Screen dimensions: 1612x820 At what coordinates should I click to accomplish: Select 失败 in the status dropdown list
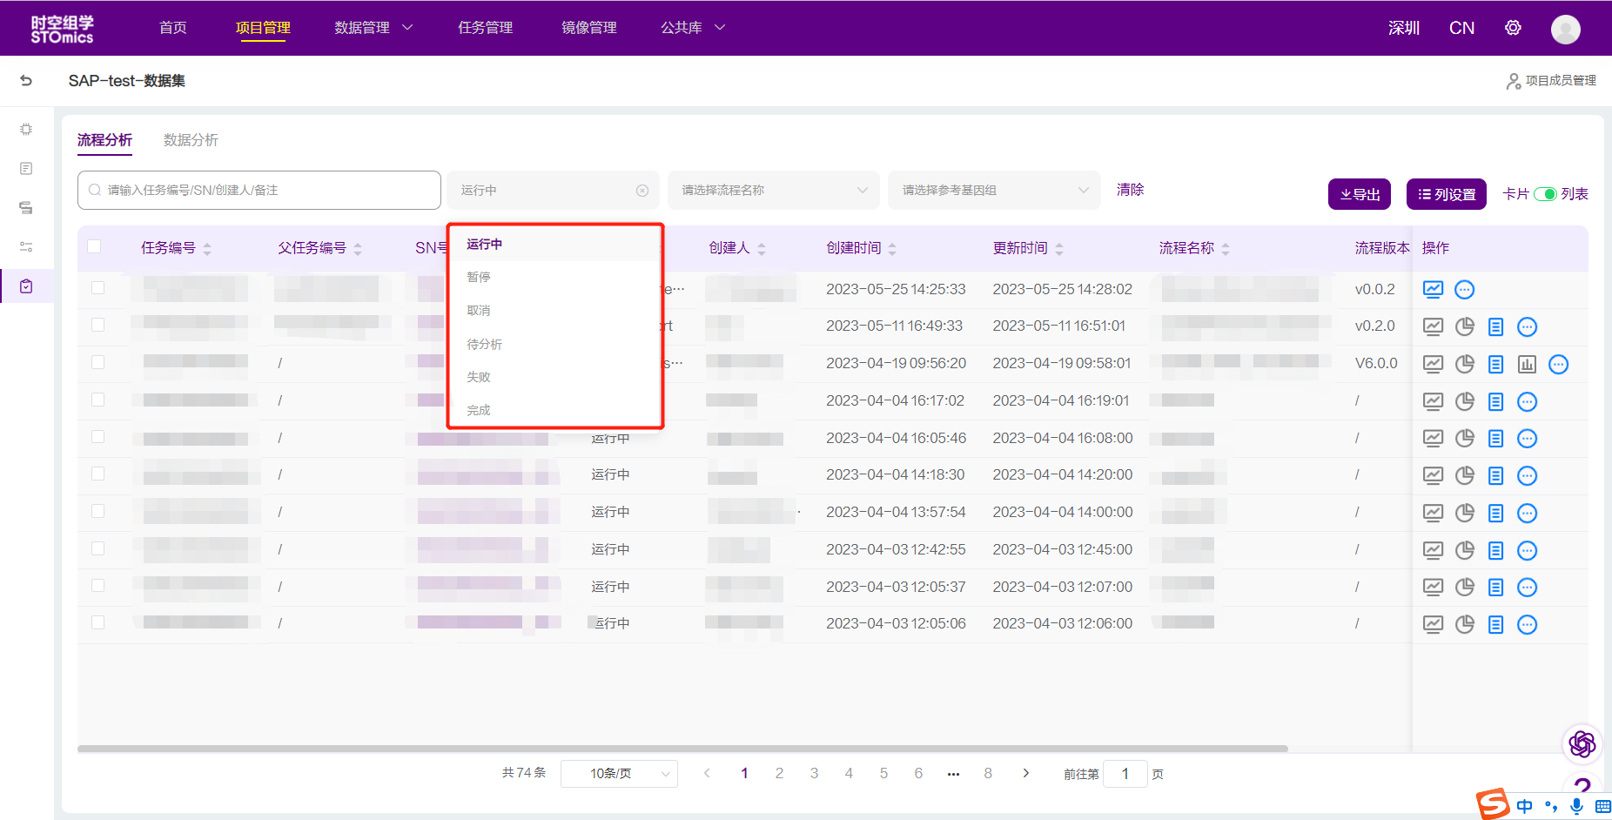[479, 377]
